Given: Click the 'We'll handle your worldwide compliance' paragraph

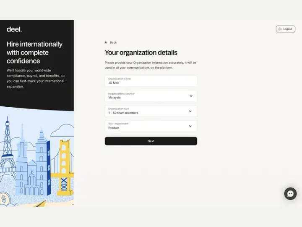Looking at the screenshot, I should point(36,78).
